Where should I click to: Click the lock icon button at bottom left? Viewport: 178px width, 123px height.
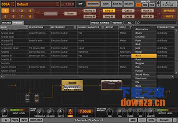(x=6, y=120)
